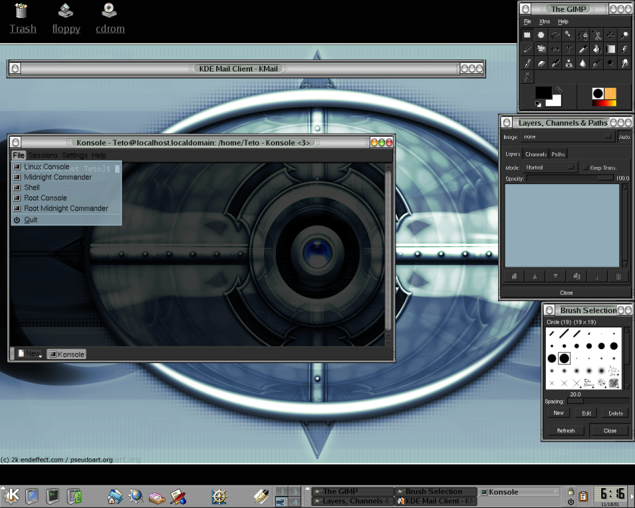Viewport: 635px width, 508px height.
Task: Choose the Measure compass tool
Action: coord(527,77)
